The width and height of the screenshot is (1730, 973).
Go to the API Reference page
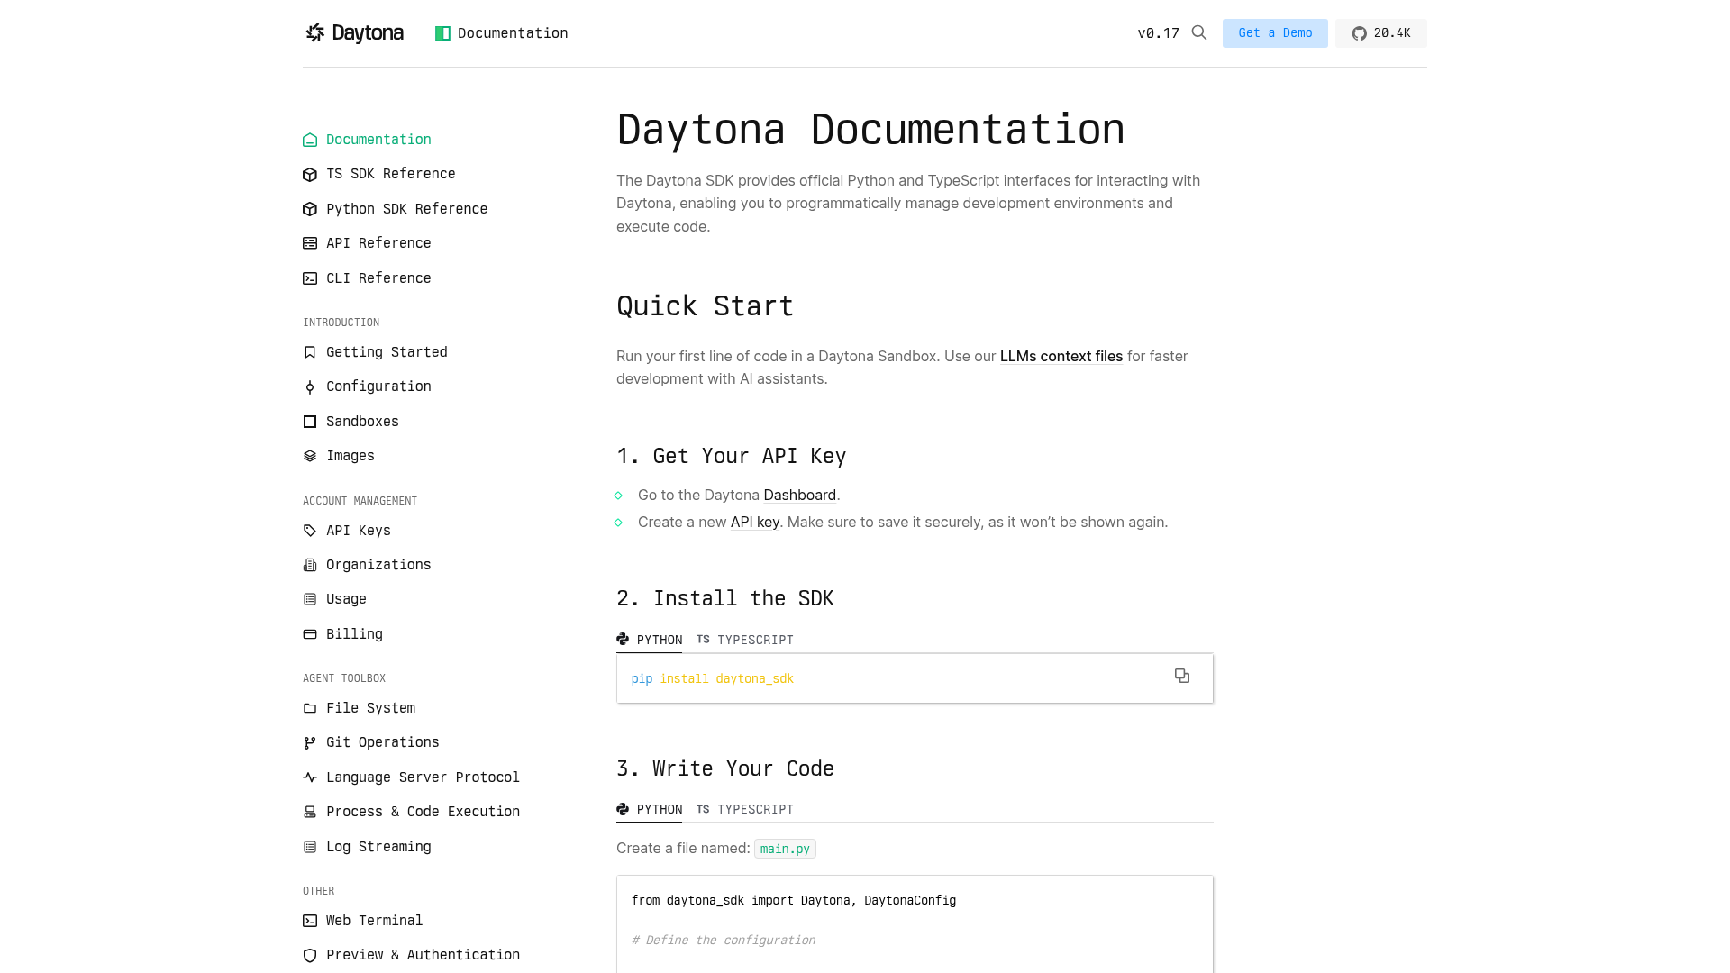click(378, 243)
